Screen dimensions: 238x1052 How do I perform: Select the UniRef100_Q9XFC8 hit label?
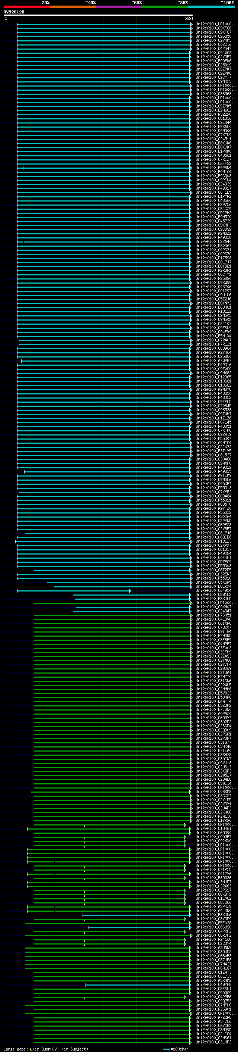pyautogui.click(x=213, y=28)
